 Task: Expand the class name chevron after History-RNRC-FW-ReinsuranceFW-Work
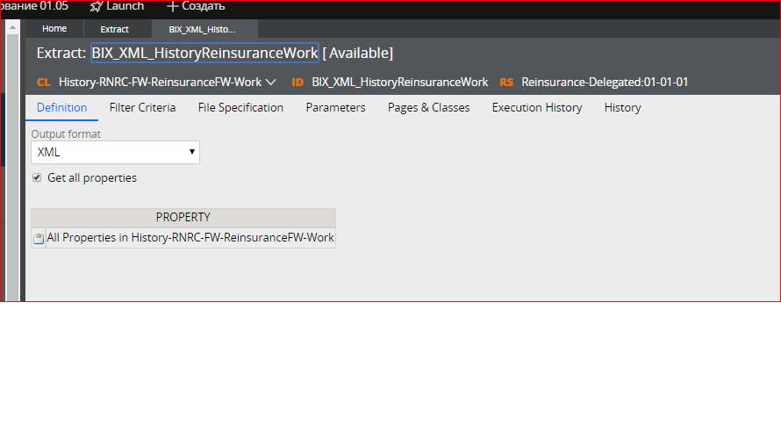(271, 83)
